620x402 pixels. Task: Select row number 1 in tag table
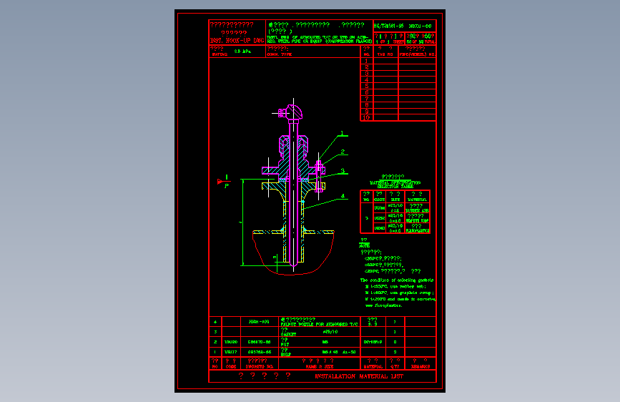(x=366, y=61)
